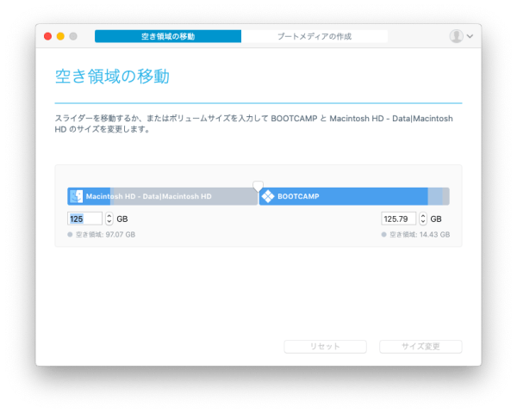The height and width of the screenshot is (413, 517).
Task: Click the stepper next to the 125 field
Action: click(109, 219)
